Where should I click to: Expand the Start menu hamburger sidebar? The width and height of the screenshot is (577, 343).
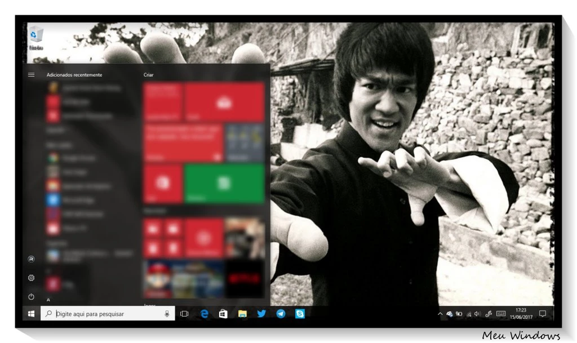pos(31,74)
